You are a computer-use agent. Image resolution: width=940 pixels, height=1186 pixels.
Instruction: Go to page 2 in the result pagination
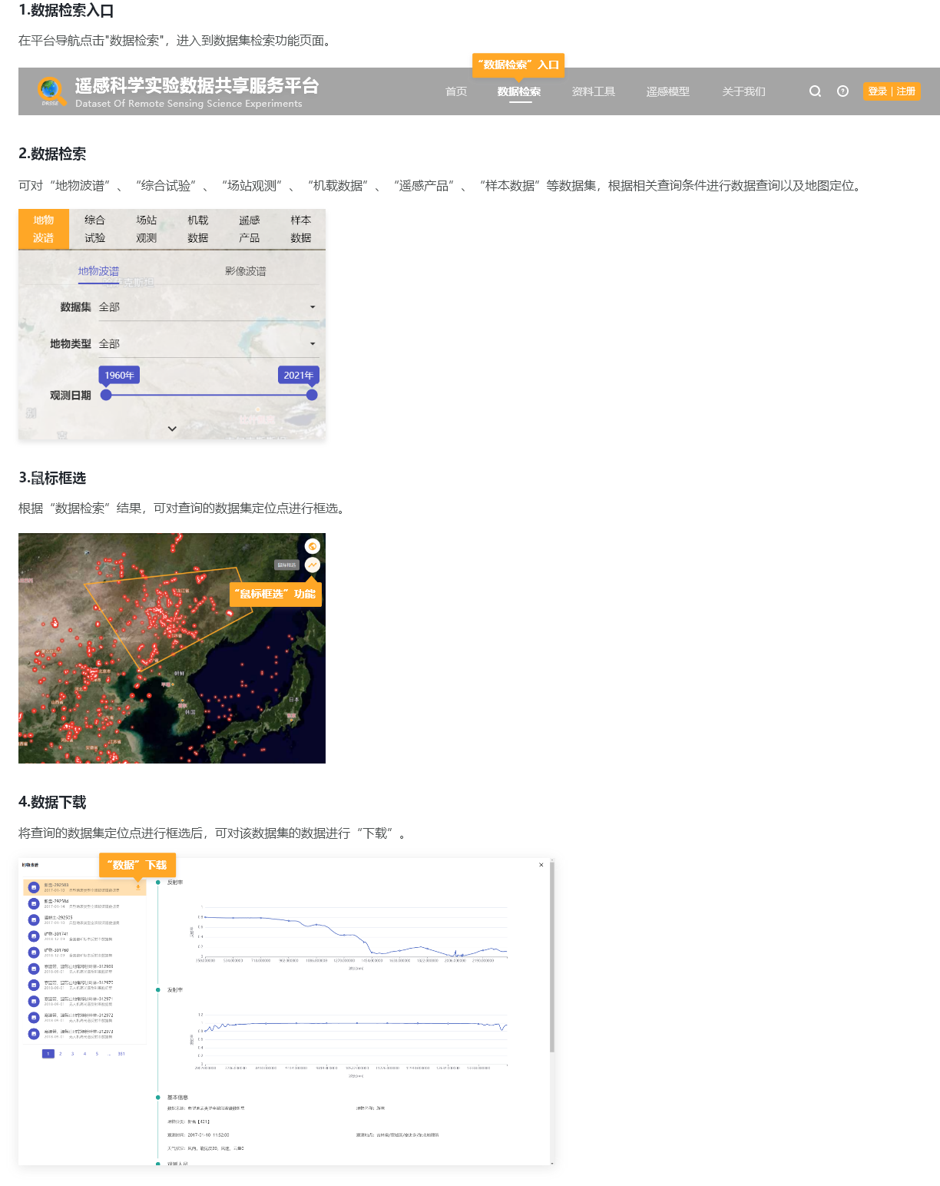point(61,1054)
